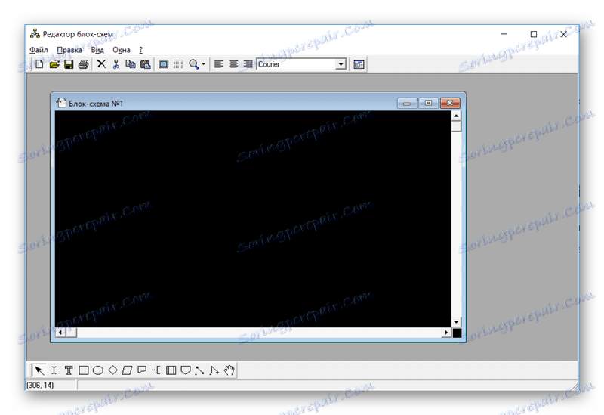Click the vertical scrollbar thumb
604x415 pixels.
pos(456,126)
